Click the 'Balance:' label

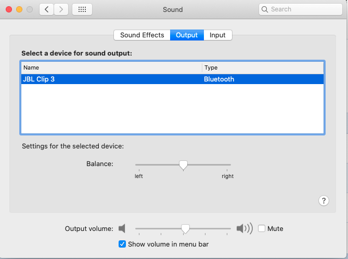(x=100, y=164)
